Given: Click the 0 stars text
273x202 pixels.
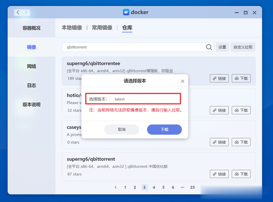Looking at the screenshot, I should [73, 142].
